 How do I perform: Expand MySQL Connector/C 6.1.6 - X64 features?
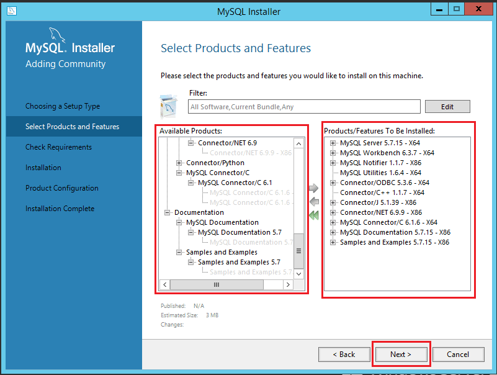tap(333, 222)
